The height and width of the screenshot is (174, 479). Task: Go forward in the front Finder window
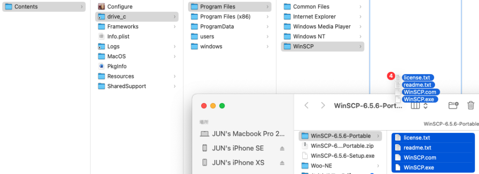pyautogui.click(x=323, y=105)
